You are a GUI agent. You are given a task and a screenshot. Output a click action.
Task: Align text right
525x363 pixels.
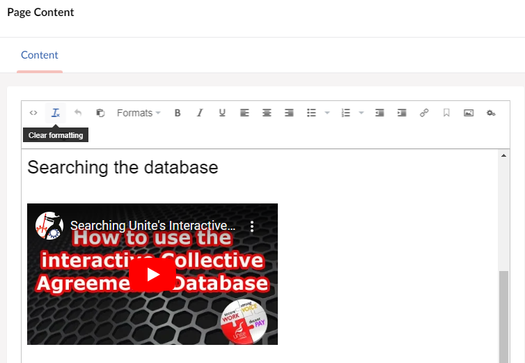tap(289, 113)
